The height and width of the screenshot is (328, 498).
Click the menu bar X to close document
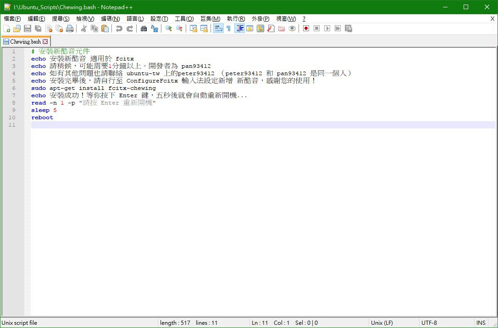click(492, 19)
